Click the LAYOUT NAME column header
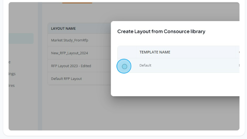The image size is (247, 139). coord(63,28)
